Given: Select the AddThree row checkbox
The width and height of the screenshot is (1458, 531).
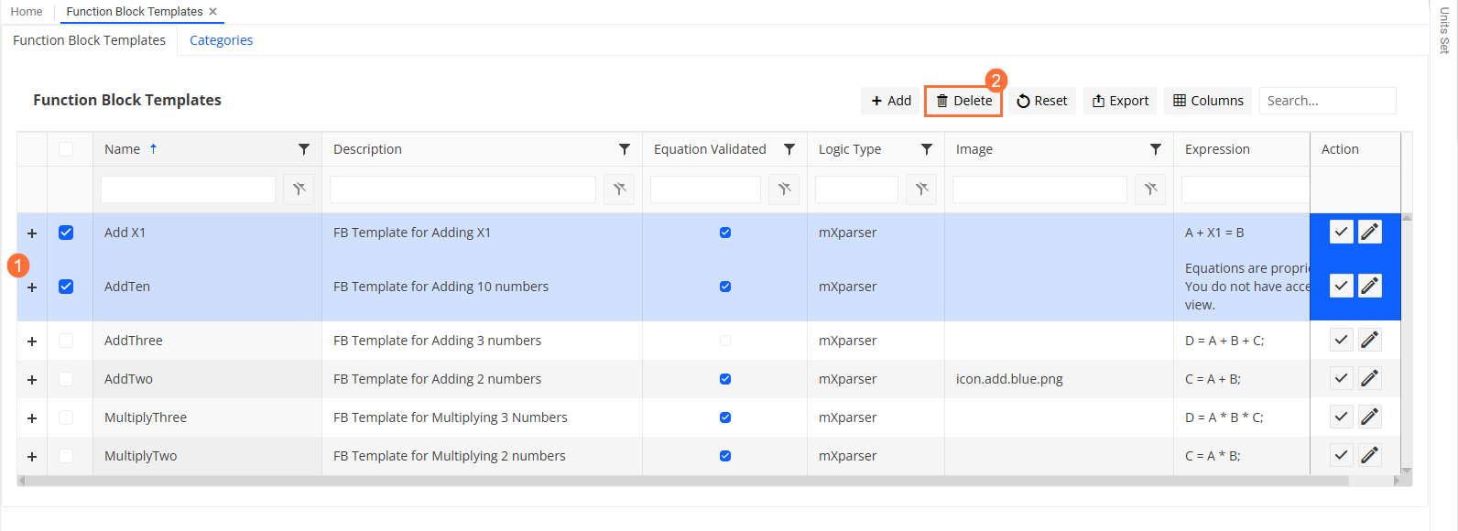Looking at the screenshot, I should pyautogui.click(x=66, y=341).
